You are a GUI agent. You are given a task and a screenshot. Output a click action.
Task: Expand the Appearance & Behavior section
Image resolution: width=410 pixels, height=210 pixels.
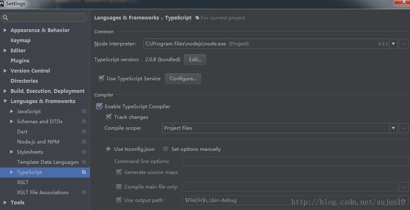(5, 30)
